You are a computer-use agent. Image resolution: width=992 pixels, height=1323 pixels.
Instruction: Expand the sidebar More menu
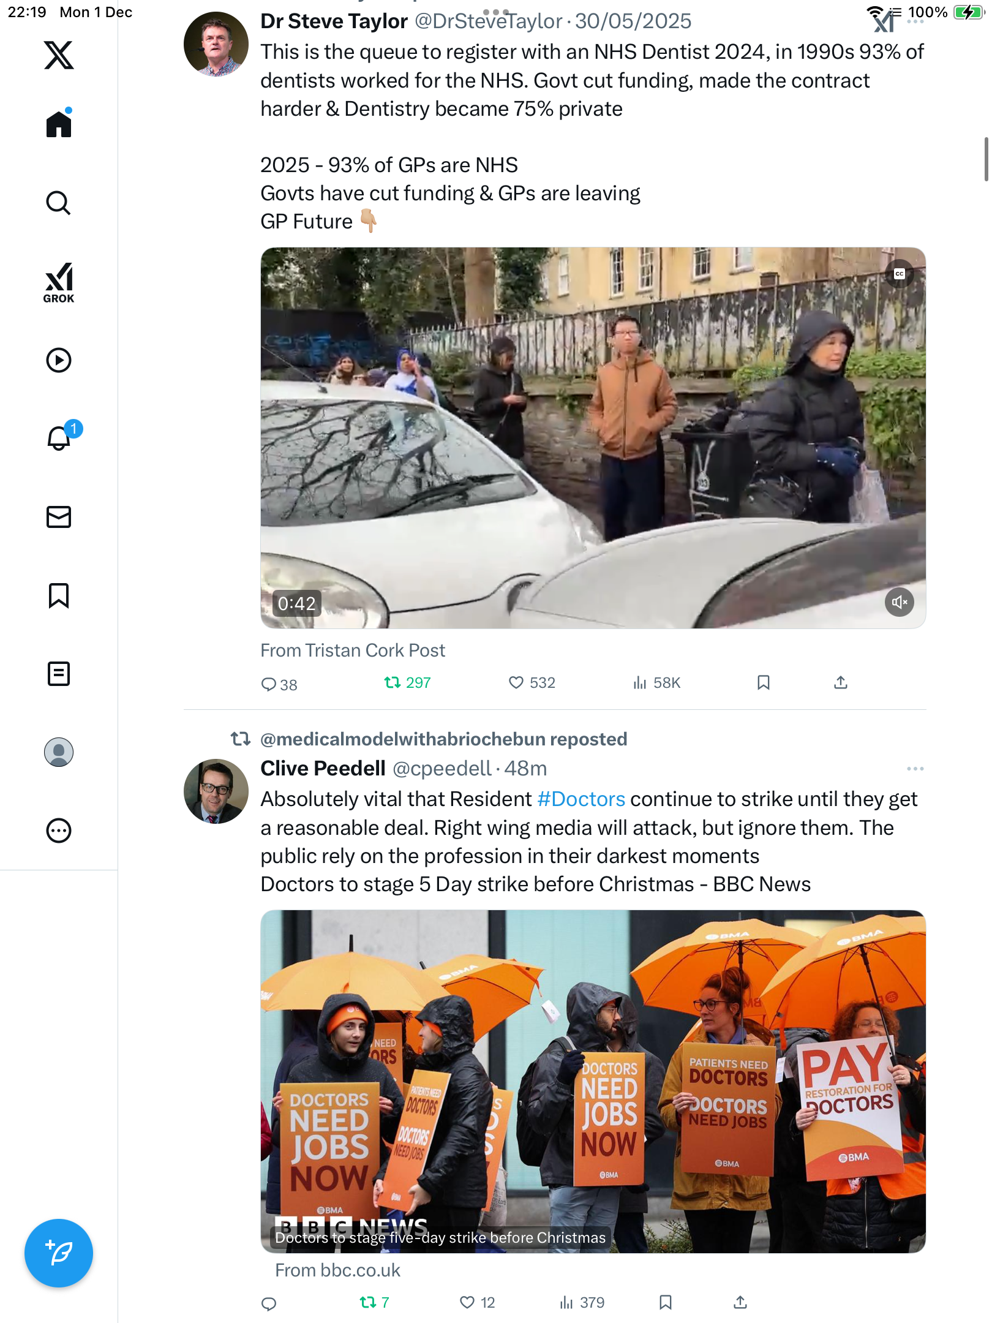pos(59,831)
